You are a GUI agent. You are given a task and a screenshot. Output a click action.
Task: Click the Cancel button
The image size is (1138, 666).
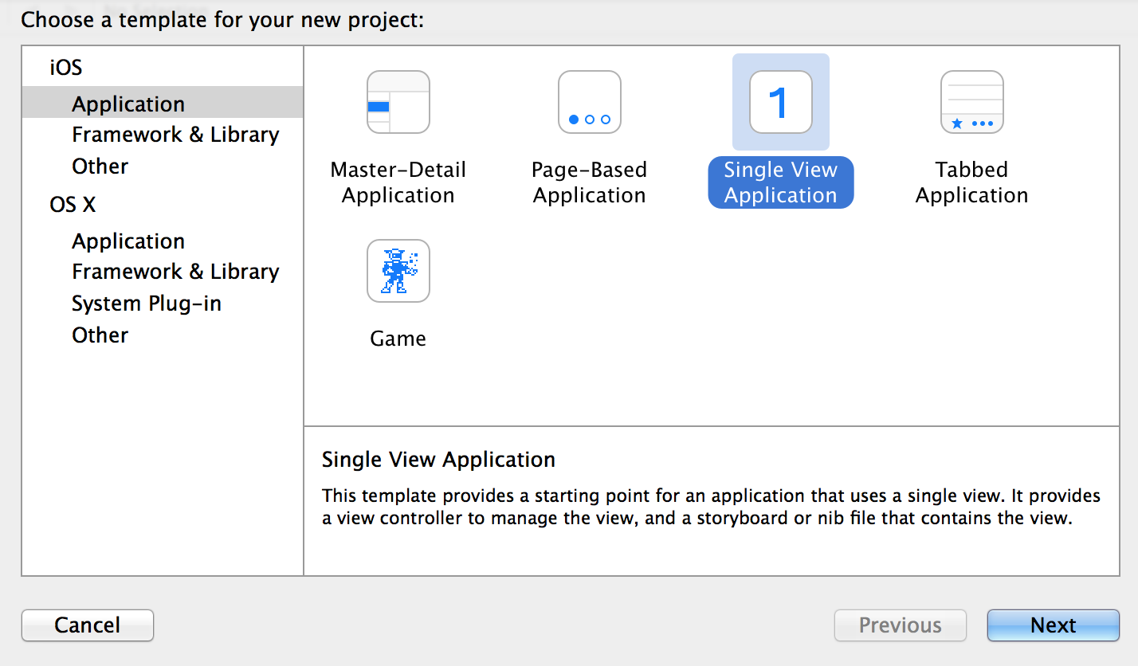coord(88,625)
